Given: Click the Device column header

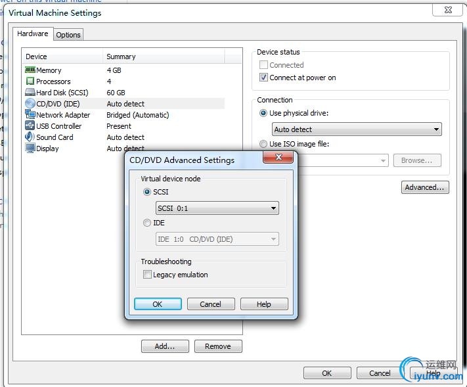Looking at the screenshot, I should [62, 57].
